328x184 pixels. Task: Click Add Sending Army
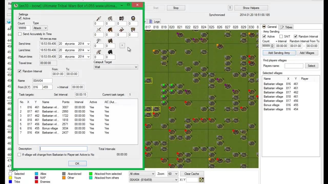[279, 53]
